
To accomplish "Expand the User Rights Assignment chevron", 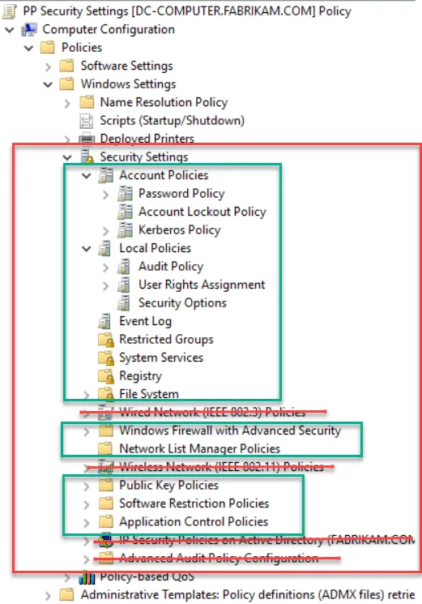I will click(x=106, y=286).
